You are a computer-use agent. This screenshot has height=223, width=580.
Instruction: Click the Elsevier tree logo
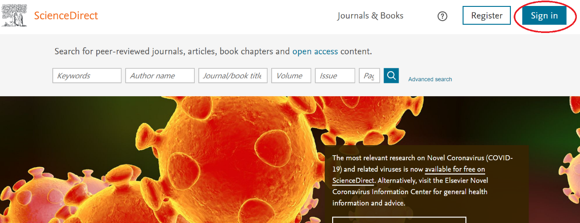pos(14,15)
